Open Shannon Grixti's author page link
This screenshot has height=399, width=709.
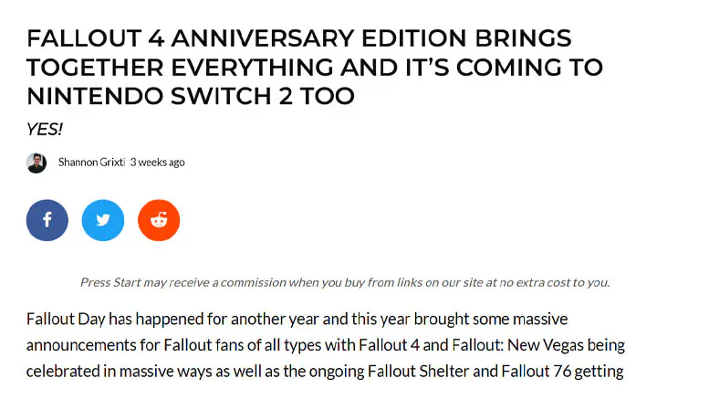click(x=91, y=163)
